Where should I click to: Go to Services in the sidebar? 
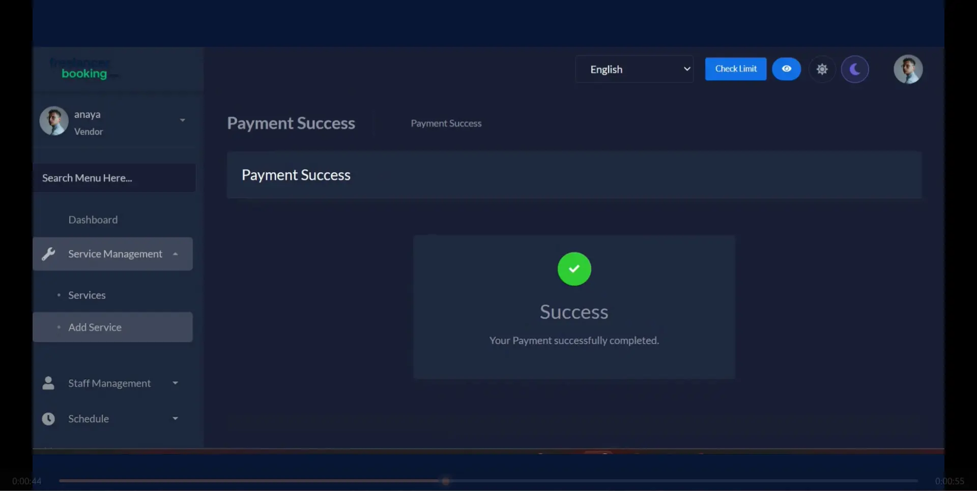click(x=87, y=295)
